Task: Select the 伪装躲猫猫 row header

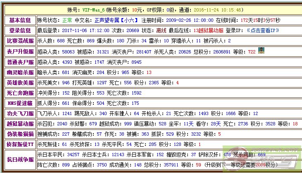Action: pos(20,134)
